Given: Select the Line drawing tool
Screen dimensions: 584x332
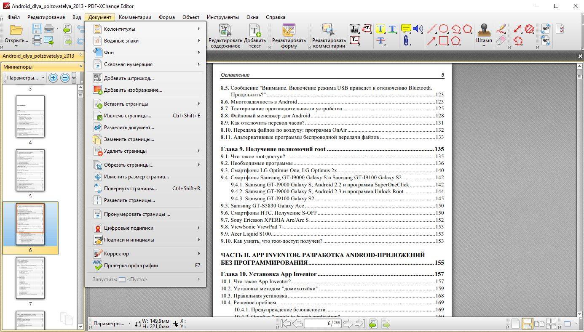Looking at the screenshot, I should (x=431, y=29).
